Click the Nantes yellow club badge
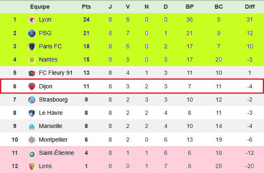This screenshot has height=173, width=264. (31, 60)
